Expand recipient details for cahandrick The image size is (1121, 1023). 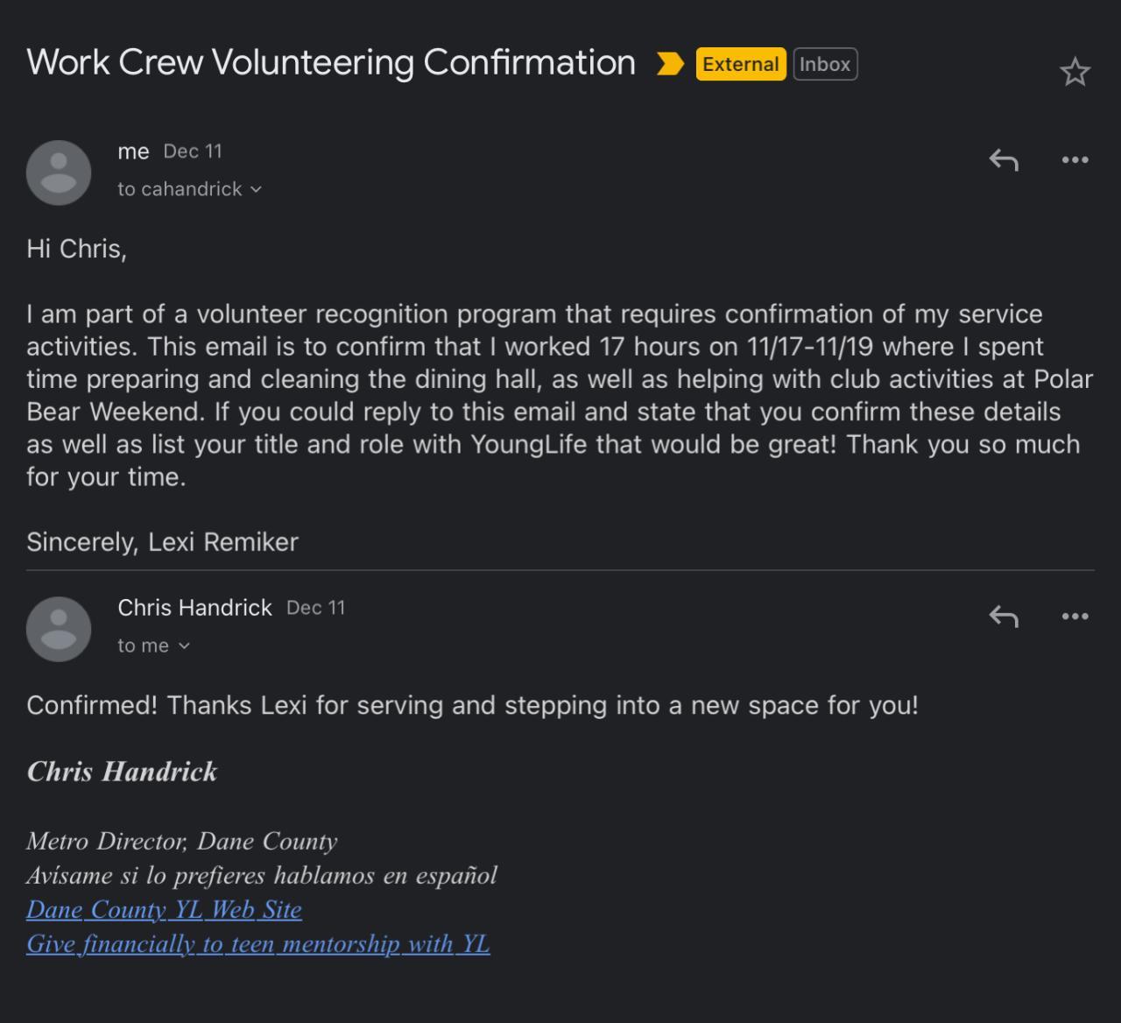[256, 189]
